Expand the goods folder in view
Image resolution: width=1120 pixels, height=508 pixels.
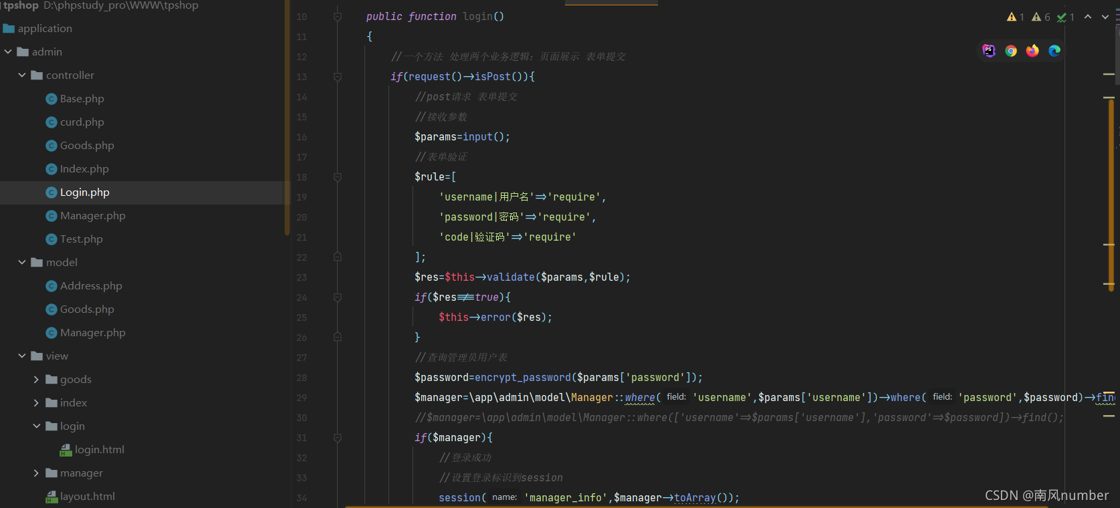(36, 379)
